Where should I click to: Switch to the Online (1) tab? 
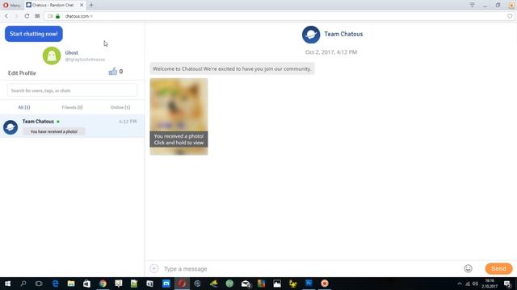[x=120, y=107]
